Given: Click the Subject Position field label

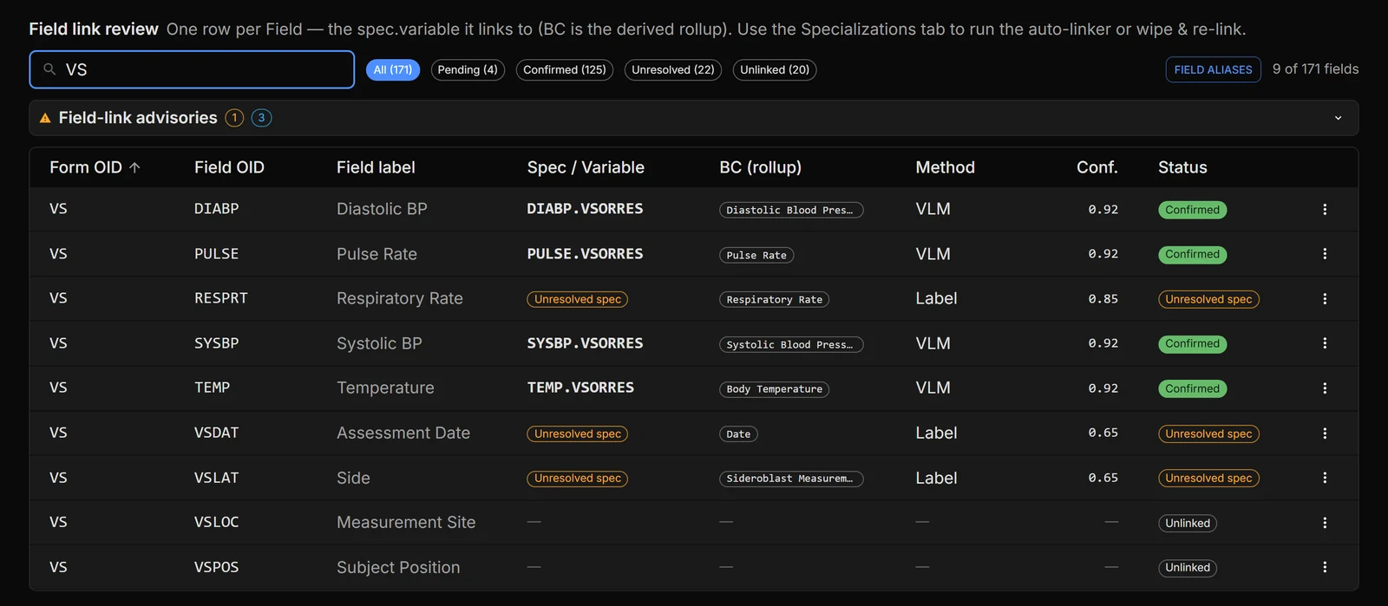Looking at the screenshot, I should (x=398, y=567).
